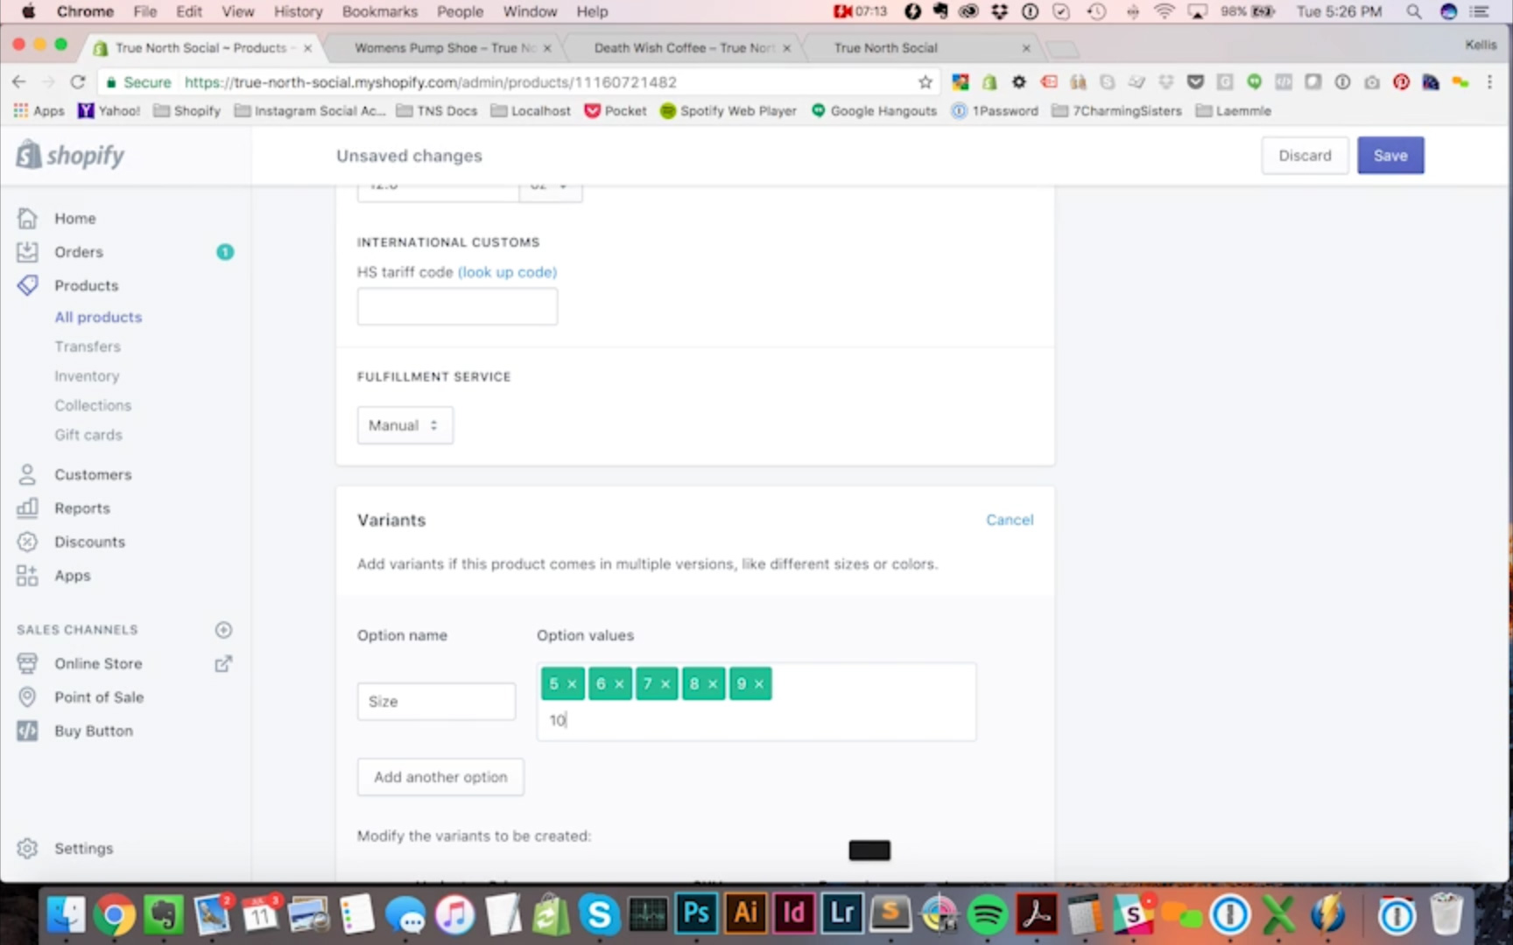The image size is (1513, 945).
Task: Open the Customers person icon
Action: click(x=27, y=474)
